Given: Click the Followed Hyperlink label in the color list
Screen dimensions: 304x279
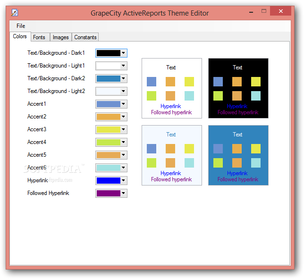Looking at the screenshot, I should tap(48, 193).
